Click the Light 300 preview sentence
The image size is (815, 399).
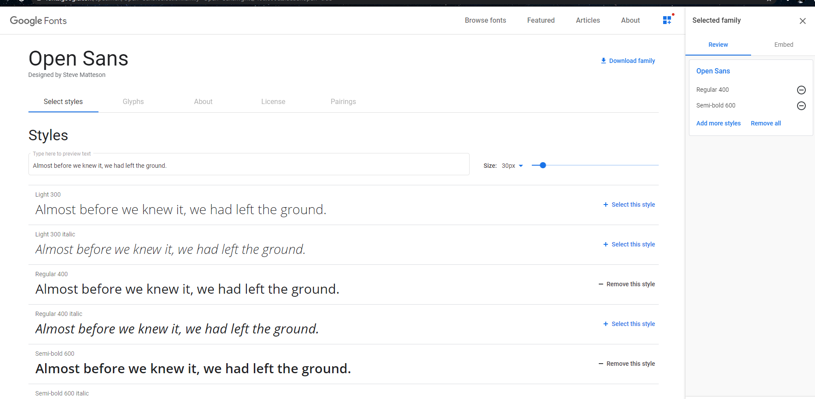point(181,210)
